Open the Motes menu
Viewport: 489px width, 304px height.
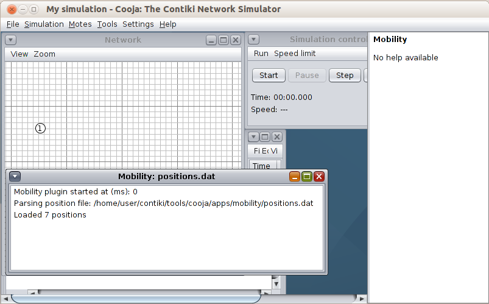point(80,24)
